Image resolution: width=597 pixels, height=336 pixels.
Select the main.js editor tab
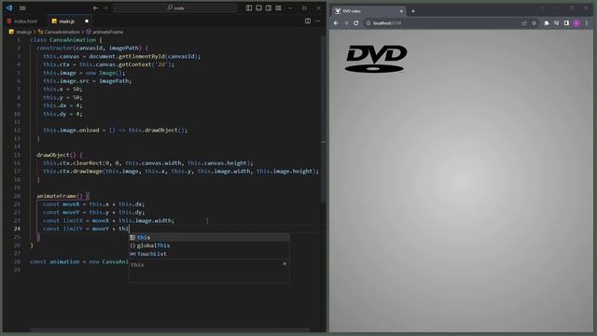pyautogui.click(x=67, y=21)
